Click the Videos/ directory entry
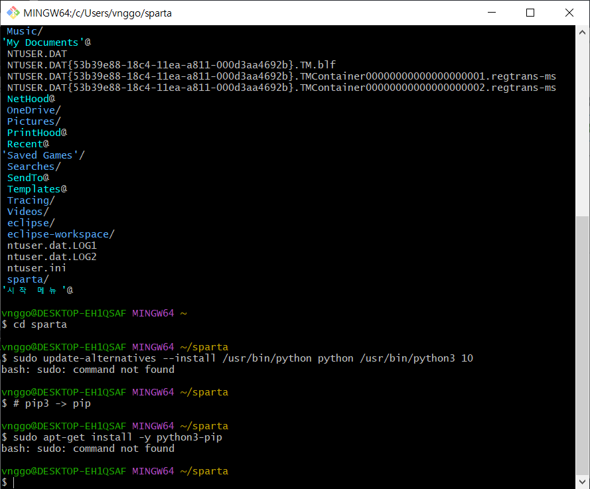The image size is (590, 489). (x=28, y=212)
